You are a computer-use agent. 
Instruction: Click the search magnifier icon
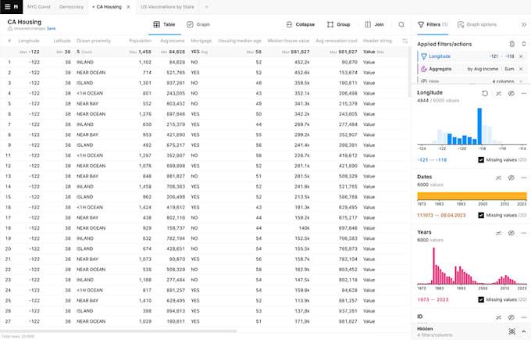[x=401, y=24]
